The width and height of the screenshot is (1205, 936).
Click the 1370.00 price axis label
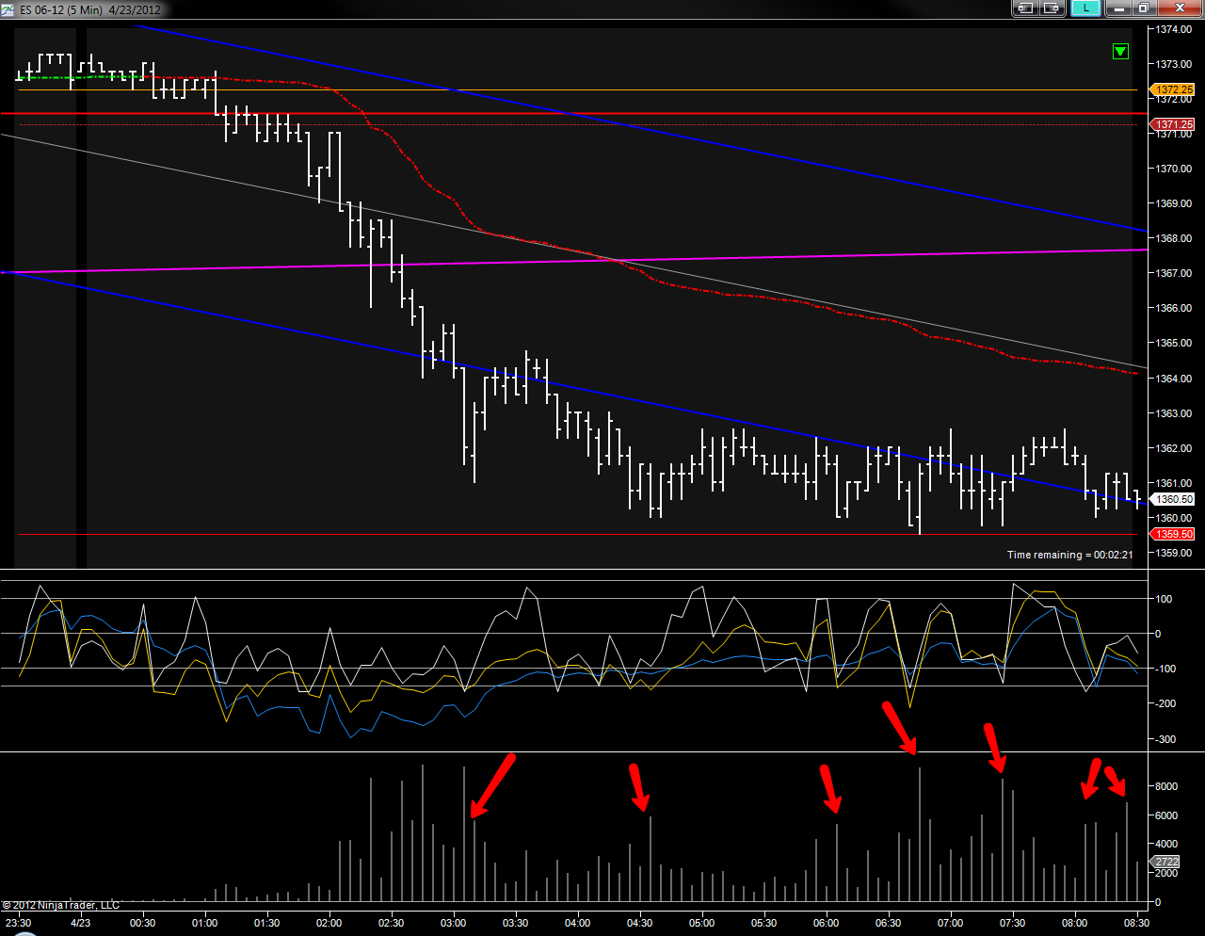tap(1173, 169)
